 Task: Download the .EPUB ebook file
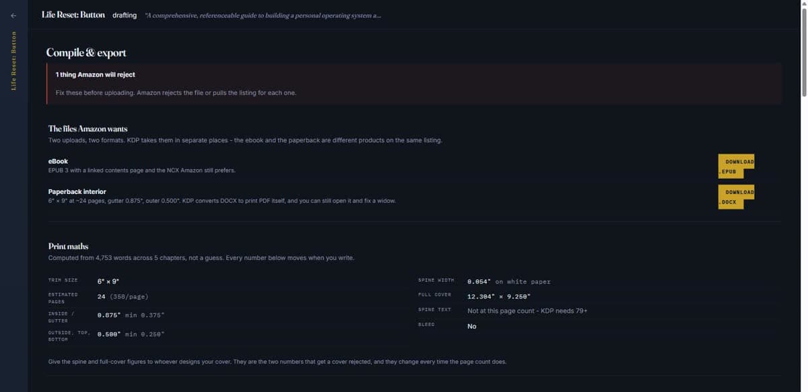[x=736, y=166]
